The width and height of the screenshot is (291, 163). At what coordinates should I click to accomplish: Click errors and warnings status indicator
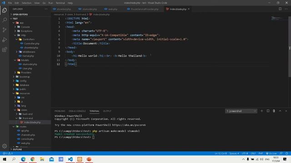(8, 153)
